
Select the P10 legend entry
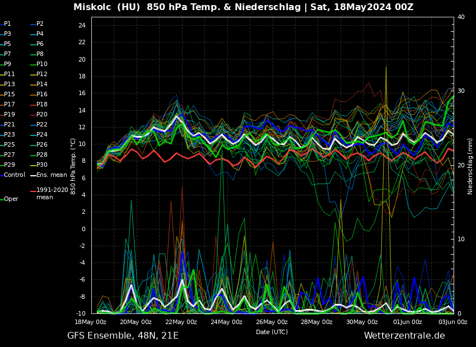pyautogui.click(x=42, y=64)
